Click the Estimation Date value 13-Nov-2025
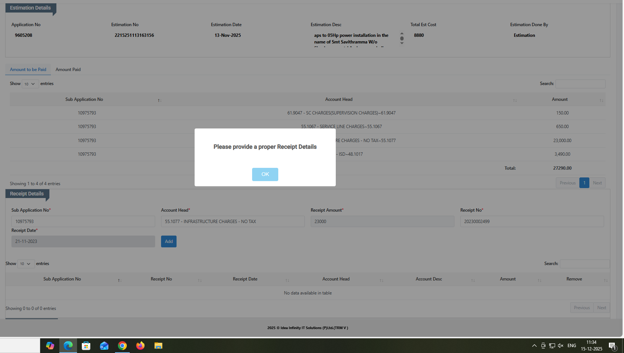 228,35
